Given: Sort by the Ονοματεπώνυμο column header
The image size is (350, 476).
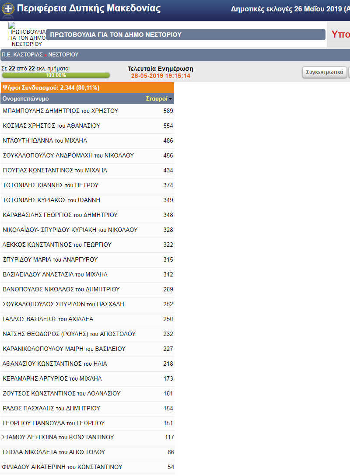Looking at the screenshot, I should point(25,99).
